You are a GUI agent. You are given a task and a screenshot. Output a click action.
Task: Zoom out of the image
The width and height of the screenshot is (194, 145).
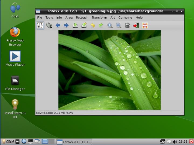pos(119,26)
